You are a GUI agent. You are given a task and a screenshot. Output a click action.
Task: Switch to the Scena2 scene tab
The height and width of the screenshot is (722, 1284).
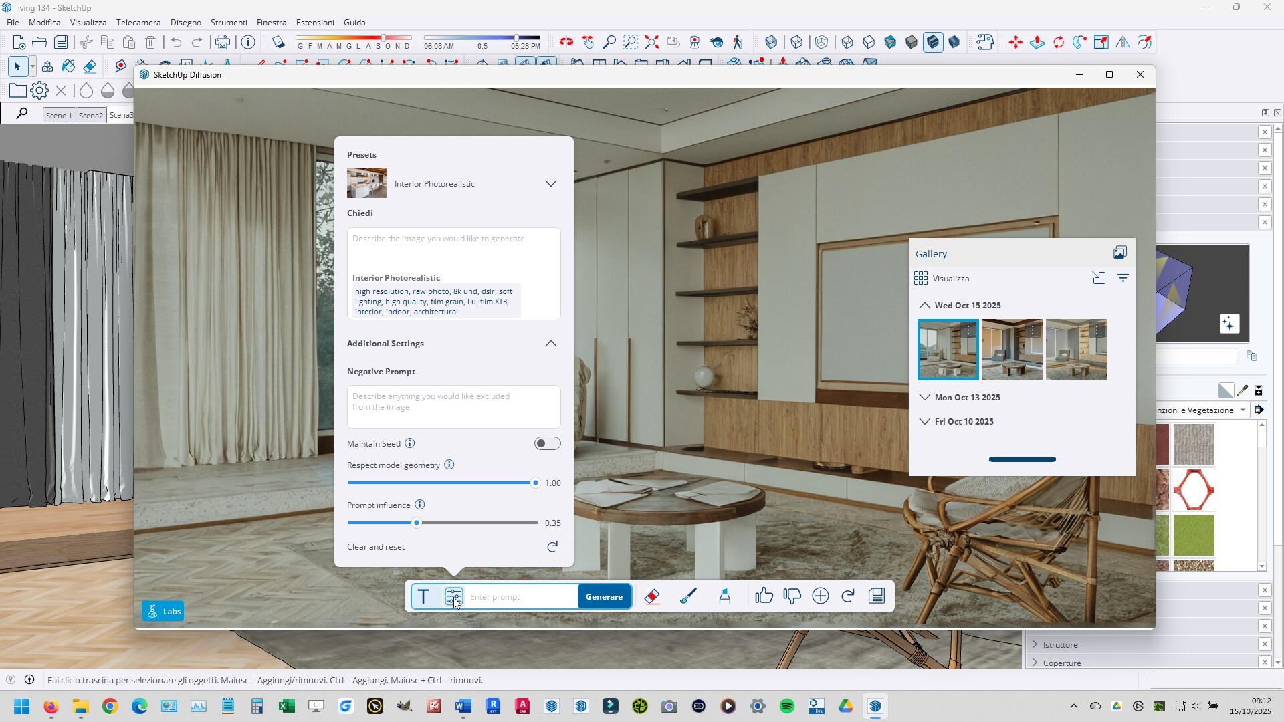click(91, 115)
